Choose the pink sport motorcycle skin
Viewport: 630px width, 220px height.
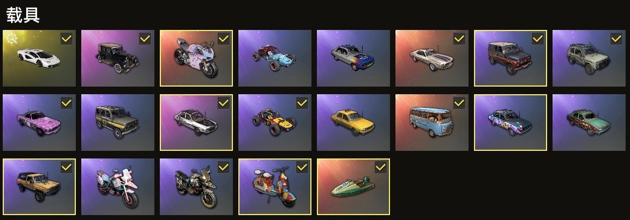(196, 58)
